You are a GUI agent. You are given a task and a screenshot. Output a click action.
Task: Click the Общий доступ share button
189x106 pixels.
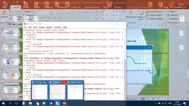(178, 7)
